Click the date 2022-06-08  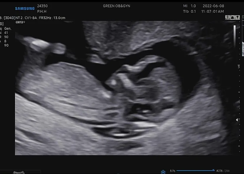(x=213, y=6)
